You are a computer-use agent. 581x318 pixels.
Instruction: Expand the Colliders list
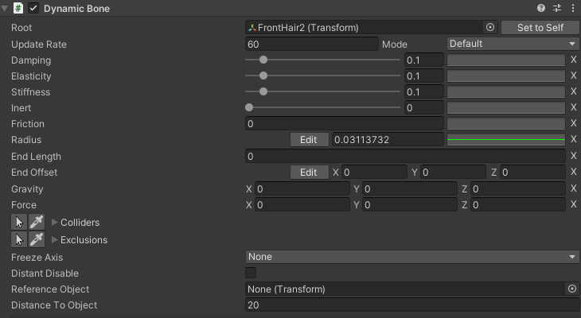[x=54, y=222]
